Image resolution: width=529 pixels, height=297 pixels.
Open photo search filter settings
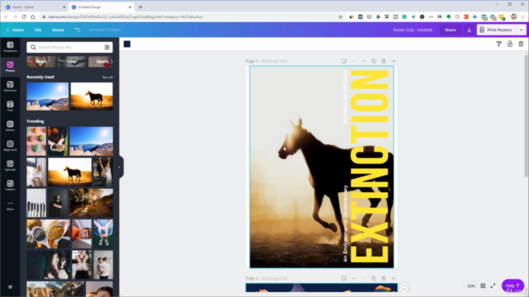coord(107,48)
